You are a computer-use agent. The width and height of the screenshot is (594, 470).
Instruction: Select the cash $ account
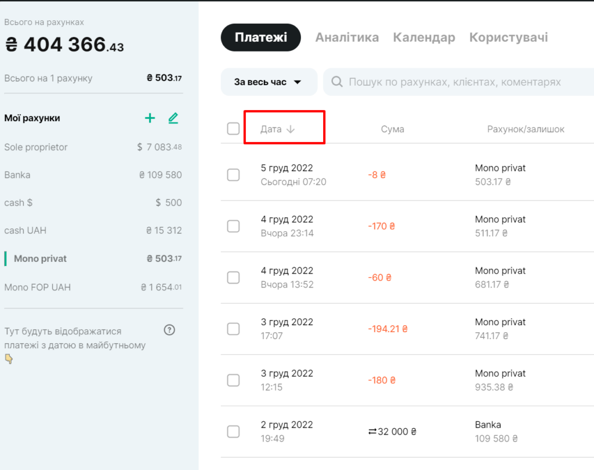click(x=93, y=202)
